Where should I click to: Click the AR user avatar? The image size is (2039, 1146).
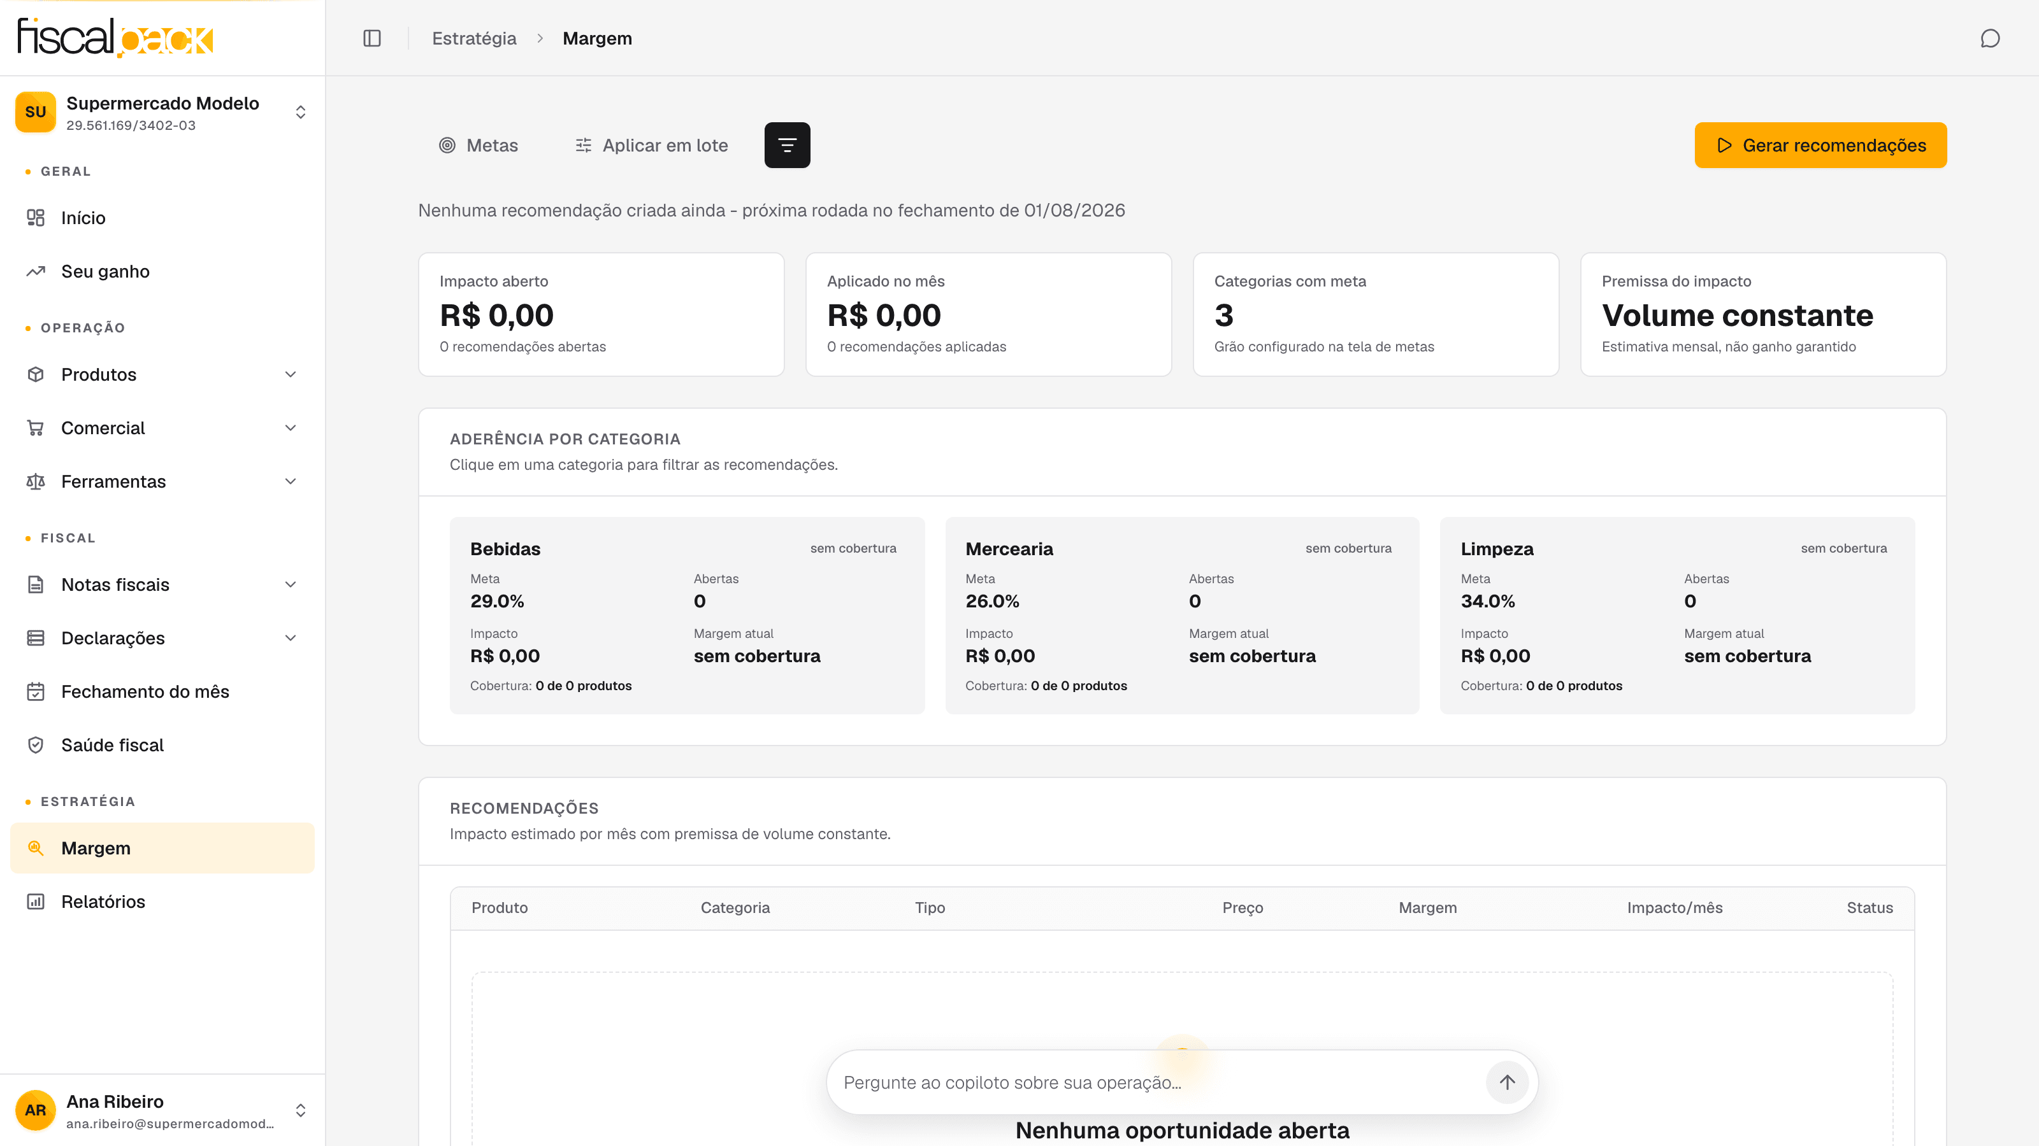pyautogui.click(x=36, y=1110)
